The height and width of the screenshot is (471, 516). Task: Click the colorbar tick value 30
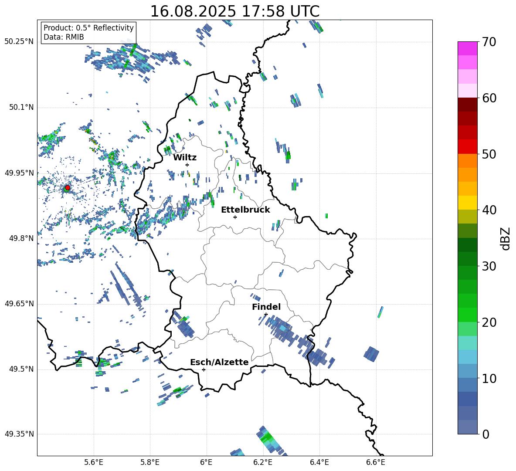489,266
